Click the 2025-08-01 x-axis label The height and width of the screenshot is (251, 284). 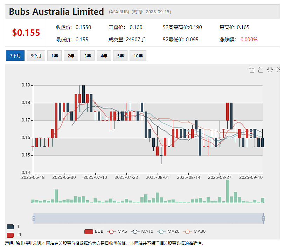[157, 177]
